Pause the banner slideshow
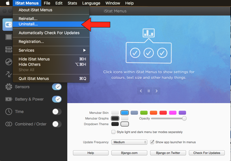The image size is (231, 161). (149, 91)
